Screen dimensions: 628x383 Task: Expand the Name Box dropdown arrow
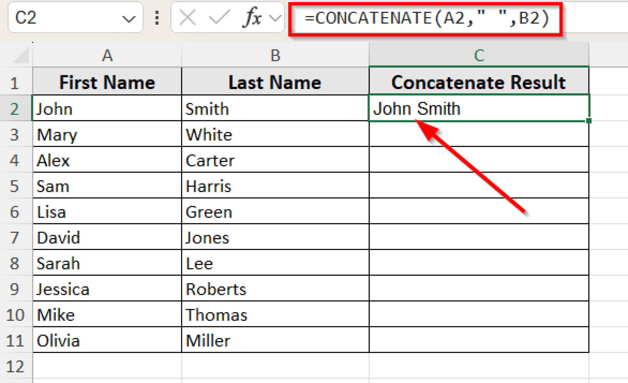[x=128, y=19]
